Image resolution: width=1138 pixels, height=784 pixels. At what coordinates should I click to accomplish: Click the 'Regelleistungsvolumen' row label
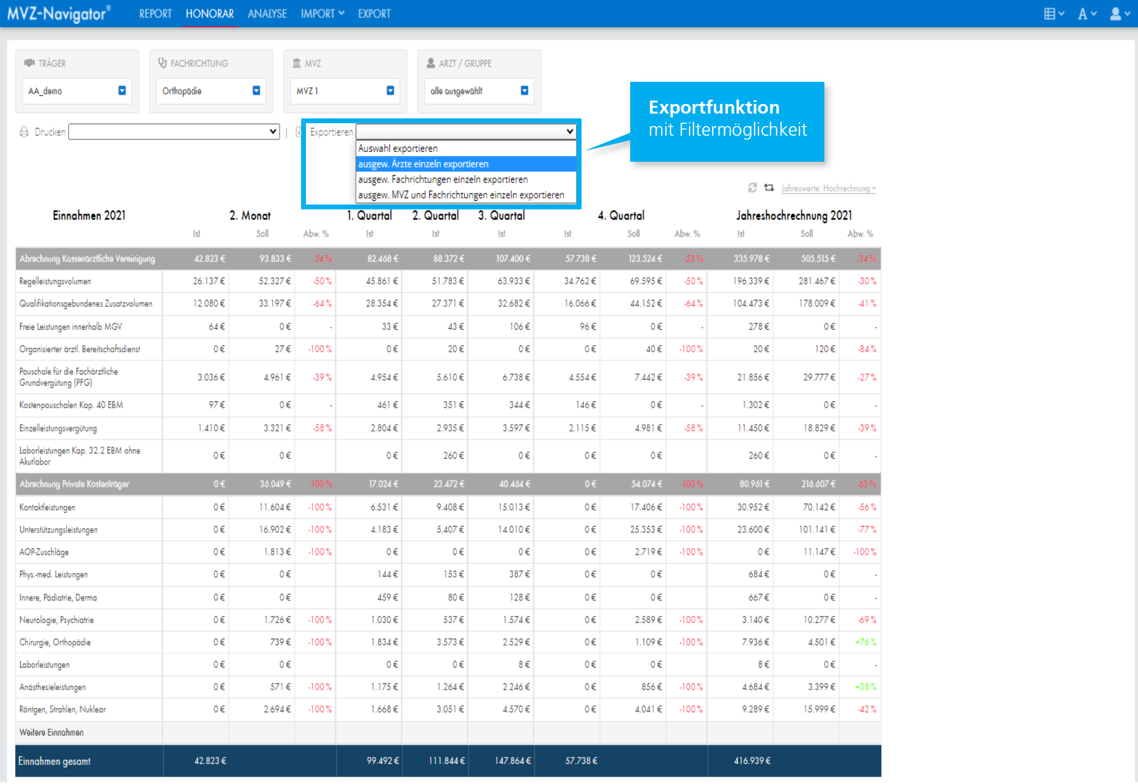click(55, 282)
